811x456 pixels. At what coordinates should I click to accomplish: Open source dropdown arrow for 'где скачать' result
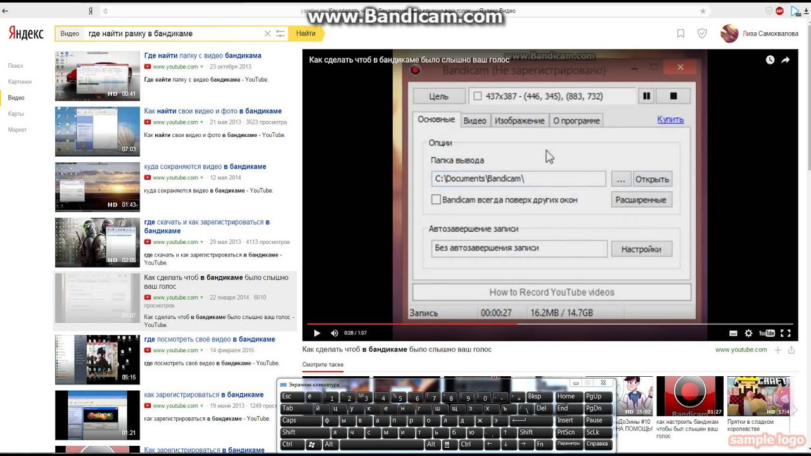[202, 242]
